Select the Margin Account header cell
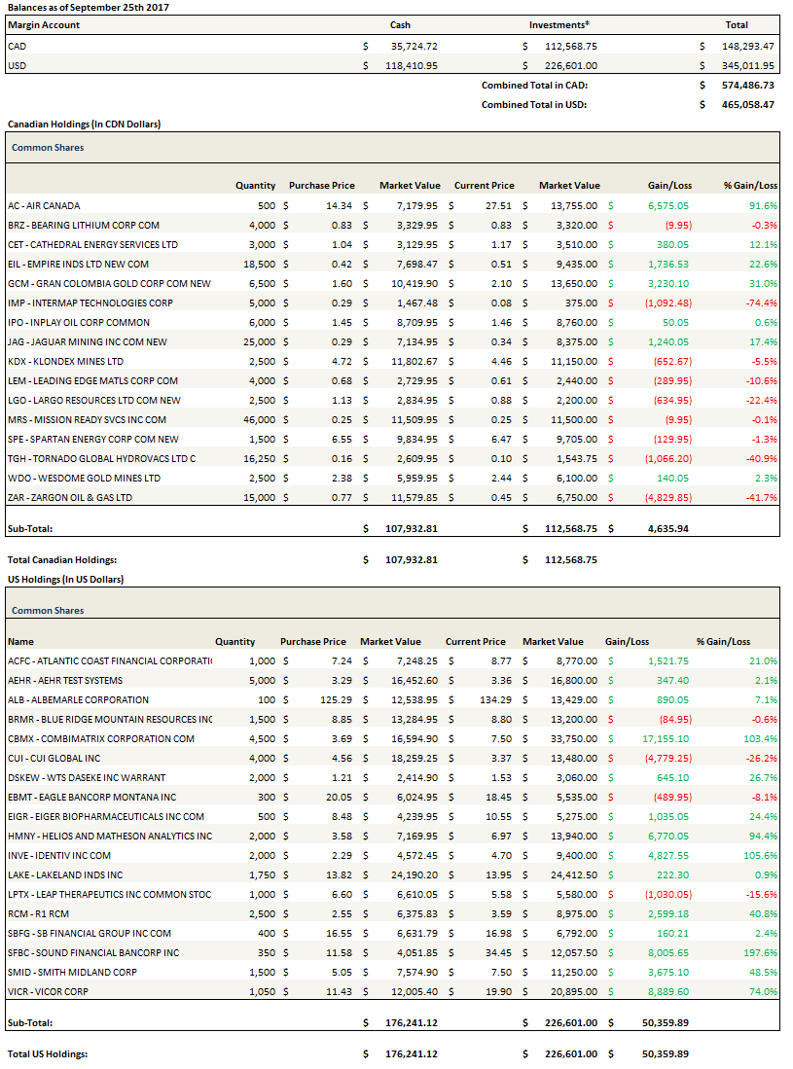 (x=44, y=25)
